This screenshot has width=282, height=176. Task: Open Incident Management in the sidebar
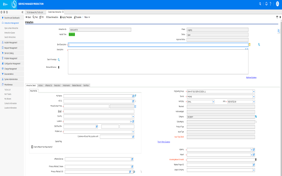[x=12, y=43]
